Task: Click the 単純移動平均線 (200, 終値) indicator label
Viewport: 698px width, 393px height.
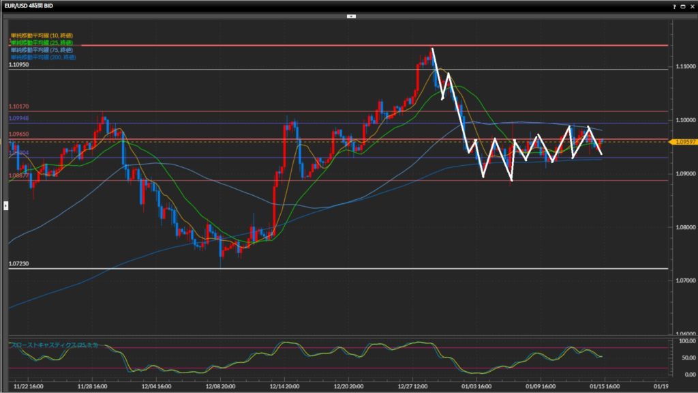Action: [x=41, y=57]
